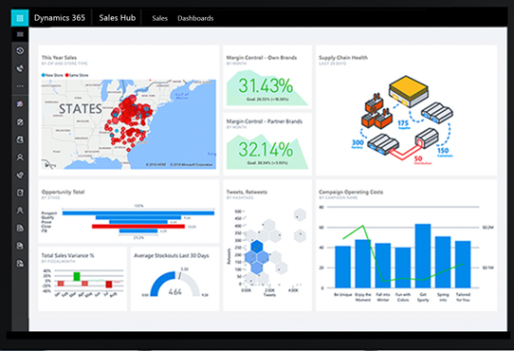
Task: Open the third sidebar icon below the ellipsis
Action: tap(20, 139)
